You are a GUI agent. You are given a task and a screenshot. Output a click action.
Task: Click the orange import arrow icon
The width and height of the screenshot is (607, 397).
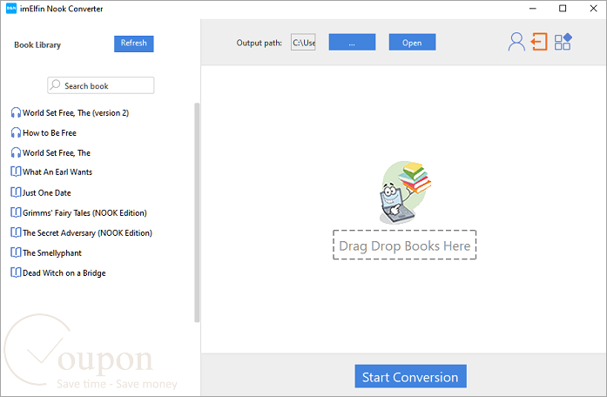click(539, 42)
